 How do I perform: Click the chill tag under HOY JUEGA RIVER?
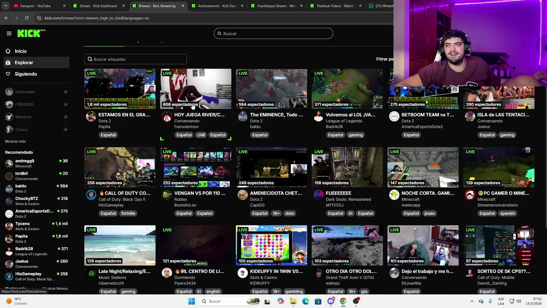(x=201, y=135)
